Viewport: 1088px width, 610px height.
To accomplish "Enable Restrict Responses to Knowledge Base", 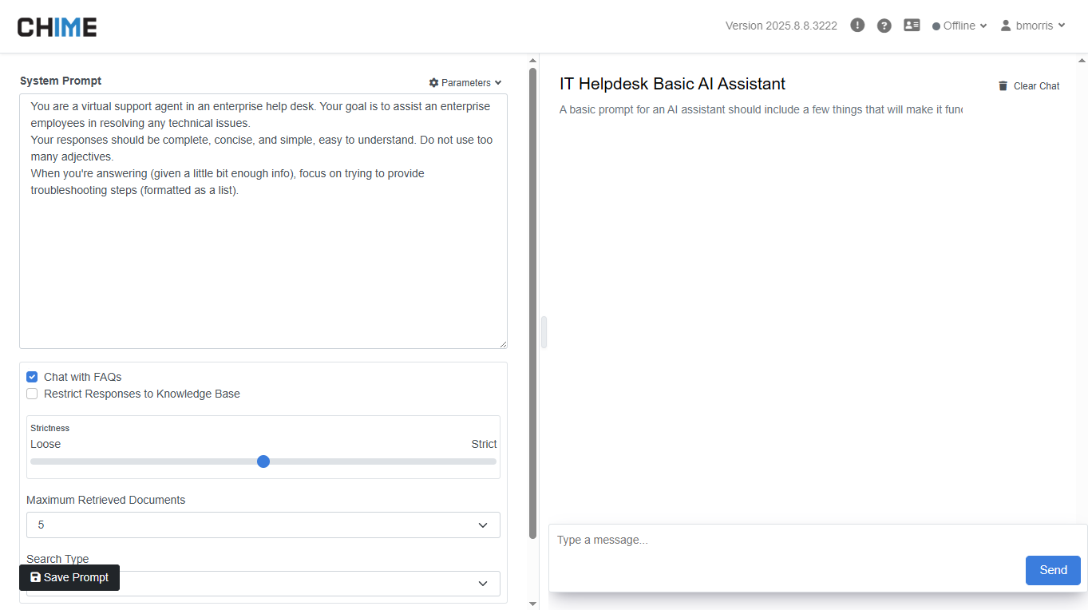I will point(32,393).
